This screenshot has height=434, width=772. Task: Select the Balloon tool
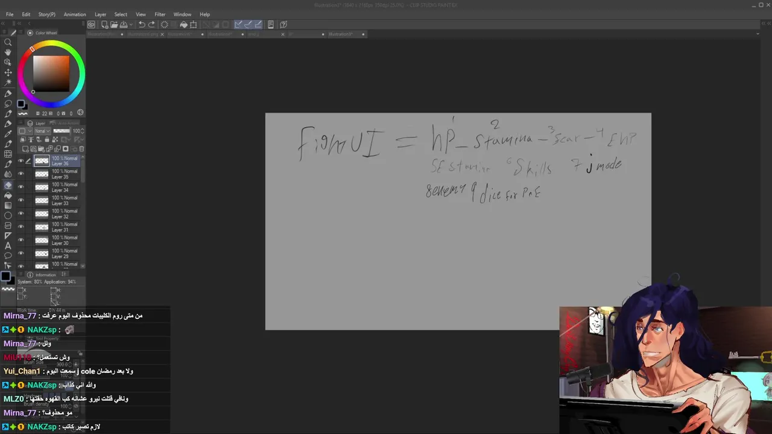(x=8, y=256)
